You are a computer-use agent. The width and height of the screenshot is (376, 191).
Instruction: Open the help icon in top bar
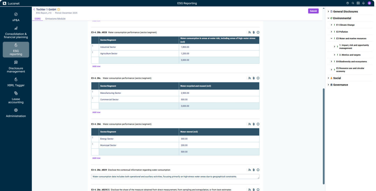tap(348, 3)
